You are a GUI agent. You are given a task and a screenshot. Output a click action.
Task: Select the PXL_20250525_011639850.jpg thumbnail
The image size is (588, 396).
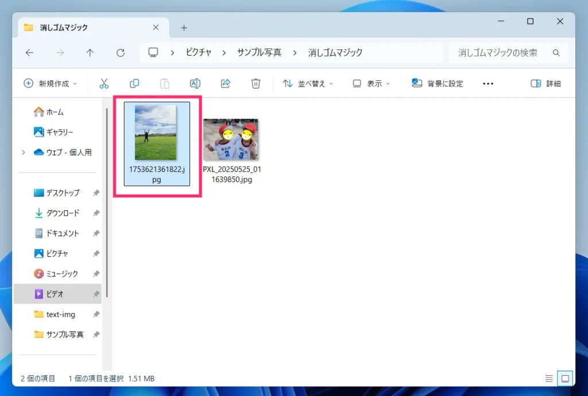point(231,140)
